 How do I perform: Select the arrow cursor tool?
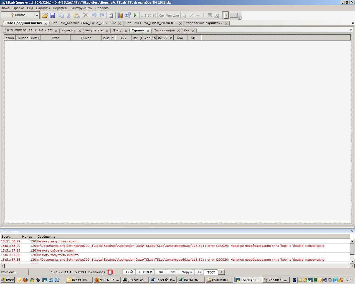point(184,16)
